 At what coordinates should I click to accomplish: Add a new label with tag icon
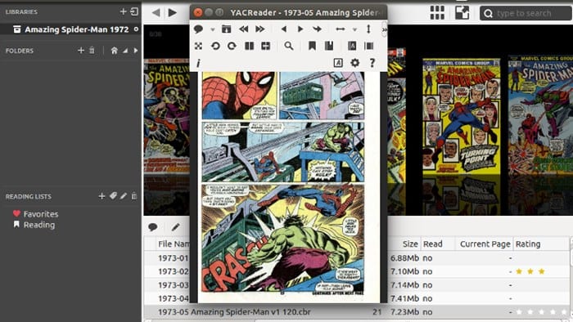pos(113,196)
